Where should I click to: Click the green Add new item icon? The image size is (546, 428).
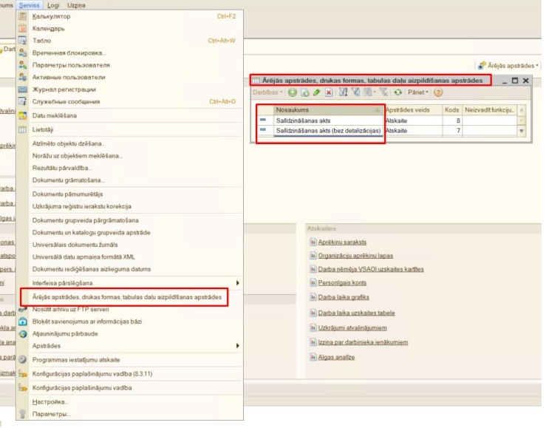point(293,92)
